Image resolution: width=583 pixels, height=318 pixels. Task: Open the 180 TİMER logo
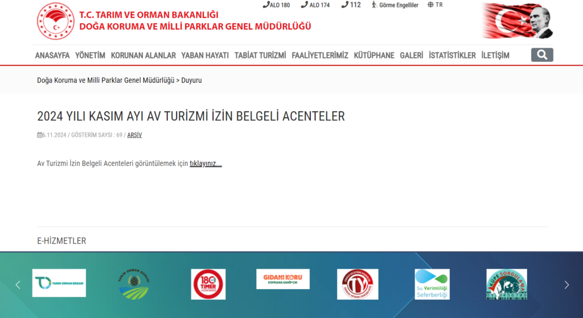click(208, 284)
